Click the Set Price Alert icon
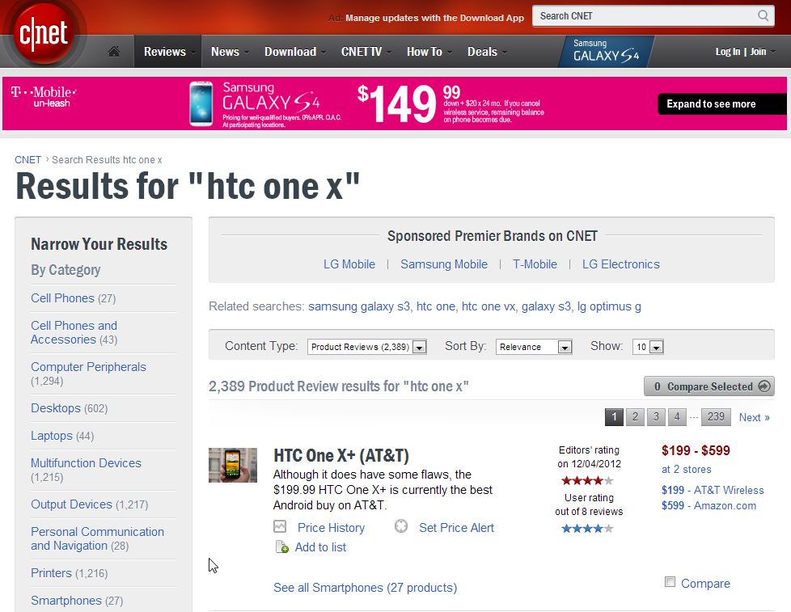The image size is (791, 612). pyautogui.click(x=401, y=526)
